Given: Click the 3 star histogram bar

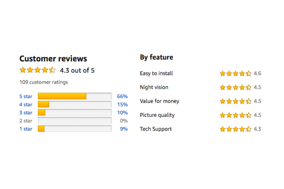Looking at the screenshot, I should 74,112.
